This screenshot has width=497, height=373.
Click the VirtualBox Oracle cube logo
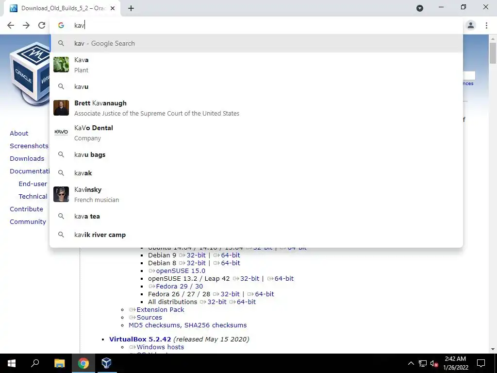coord(30,74)
